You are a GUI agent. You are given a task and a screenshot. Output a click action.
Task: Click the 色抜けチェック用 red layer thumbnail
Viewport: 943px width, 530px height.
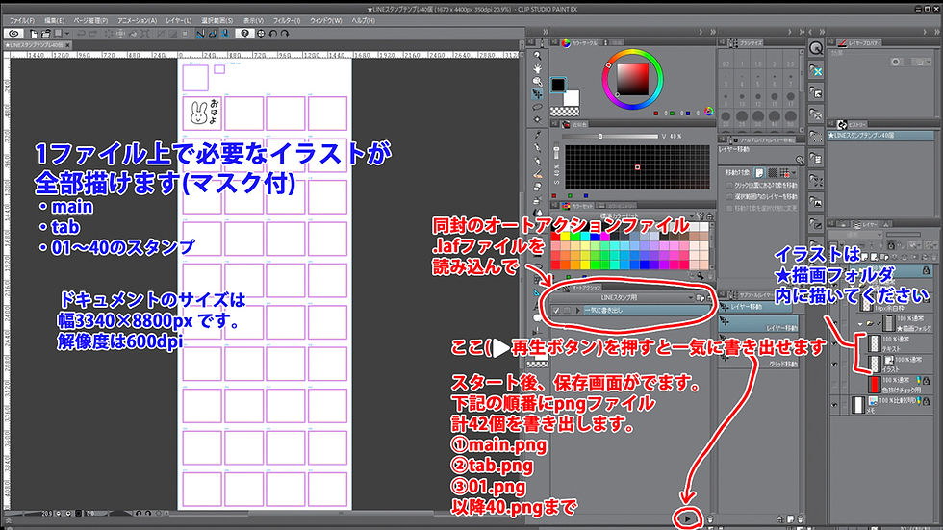(874, 384)
